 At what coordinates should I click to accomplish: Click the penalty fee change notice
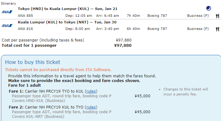click(186, 92)
